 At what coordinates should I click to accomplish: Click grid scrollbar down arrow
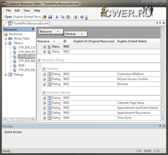click(163, 119)
